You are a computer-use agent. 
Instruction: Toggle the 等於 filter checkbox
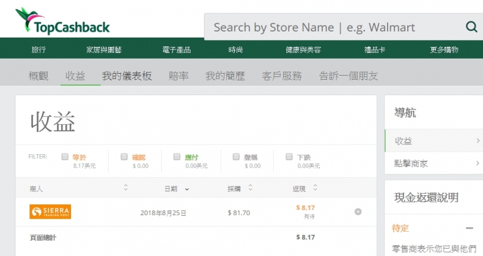64,157
